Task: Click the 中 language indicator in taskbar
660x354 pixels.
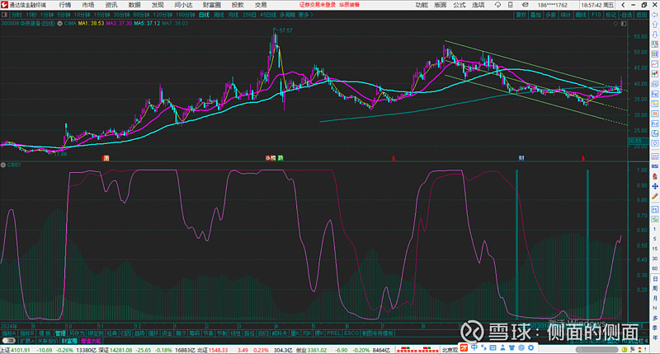Action: (474, 347)
